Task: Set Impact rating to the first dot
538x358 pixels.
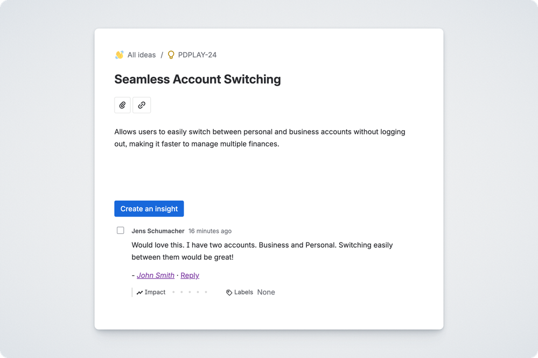Action: (173, 292)
